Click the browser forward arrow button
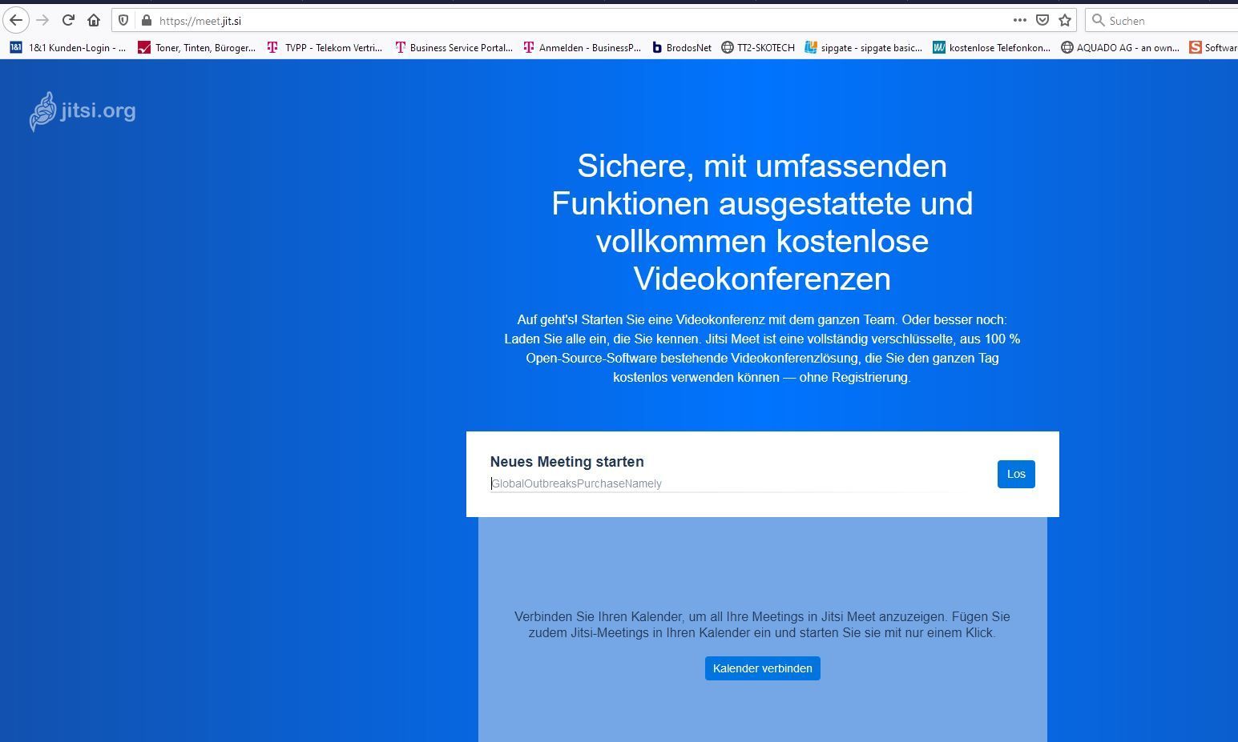The width and height of the screenshot is (1238, 742). coord(43,20)
